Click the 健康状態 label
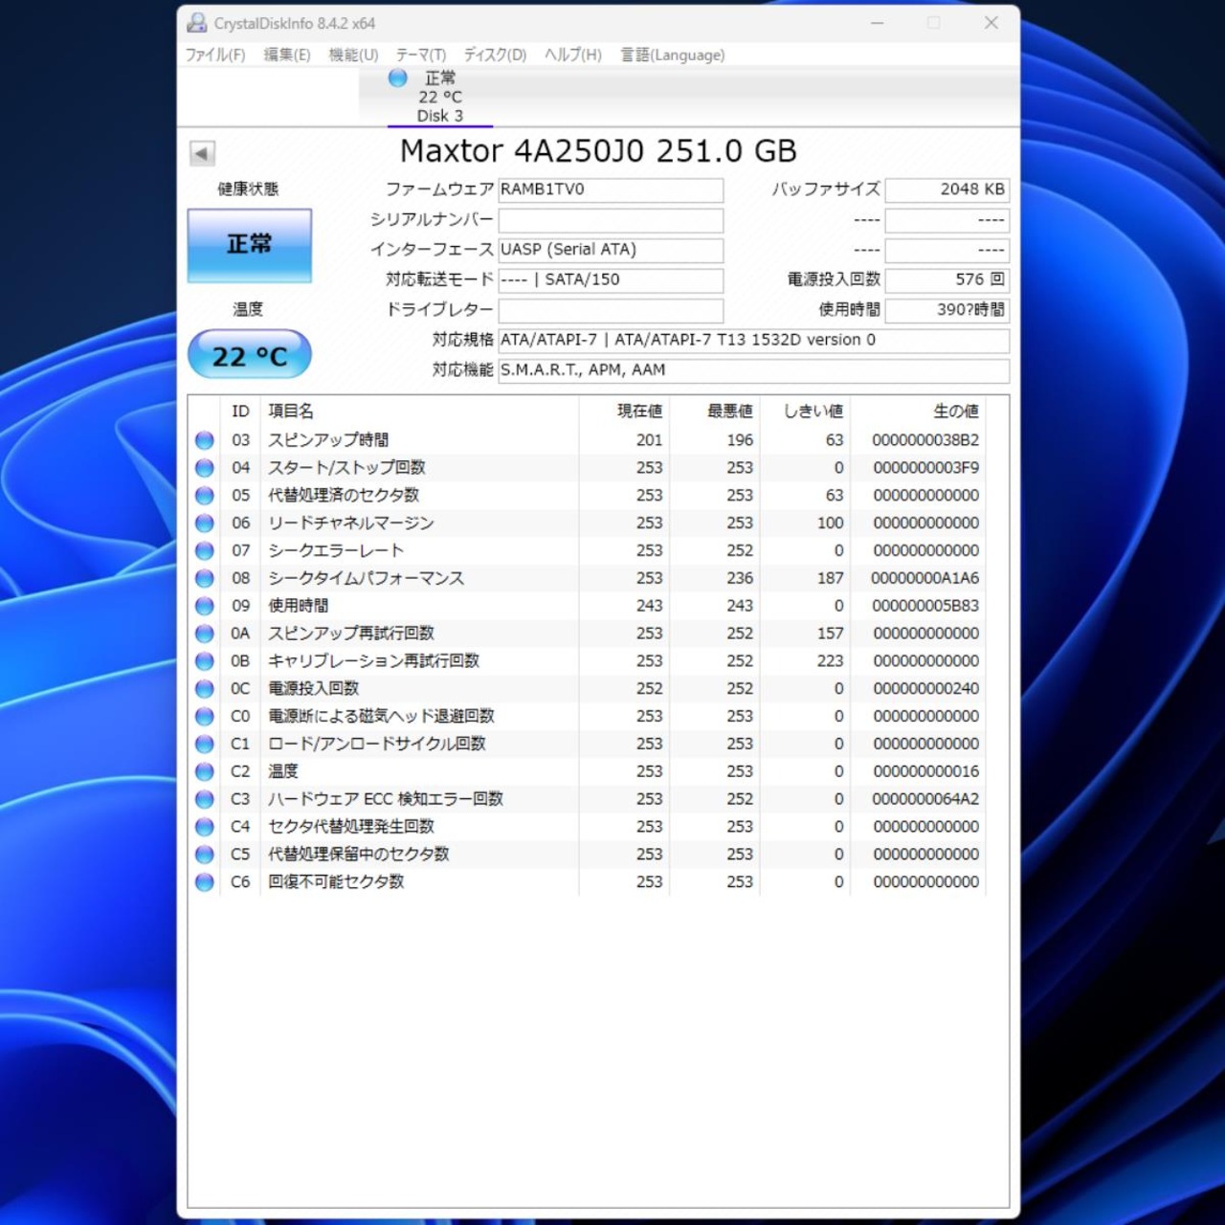This screenshot has height=1225, width=1225. (x=248, y=189)
